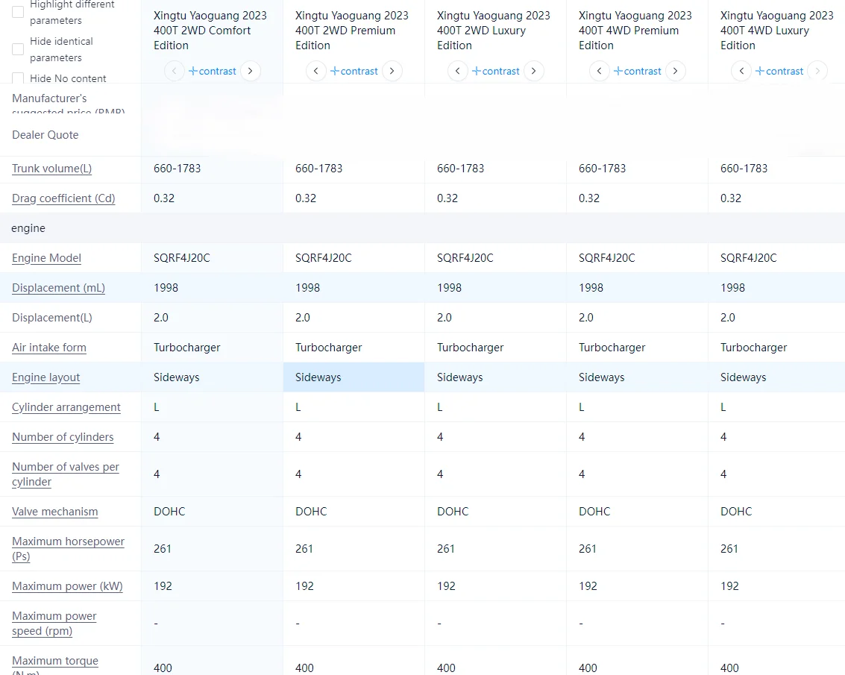The image size is (845, 675).
Task: Click left arrow under 4WD Premium Edition
Action: 600,71
